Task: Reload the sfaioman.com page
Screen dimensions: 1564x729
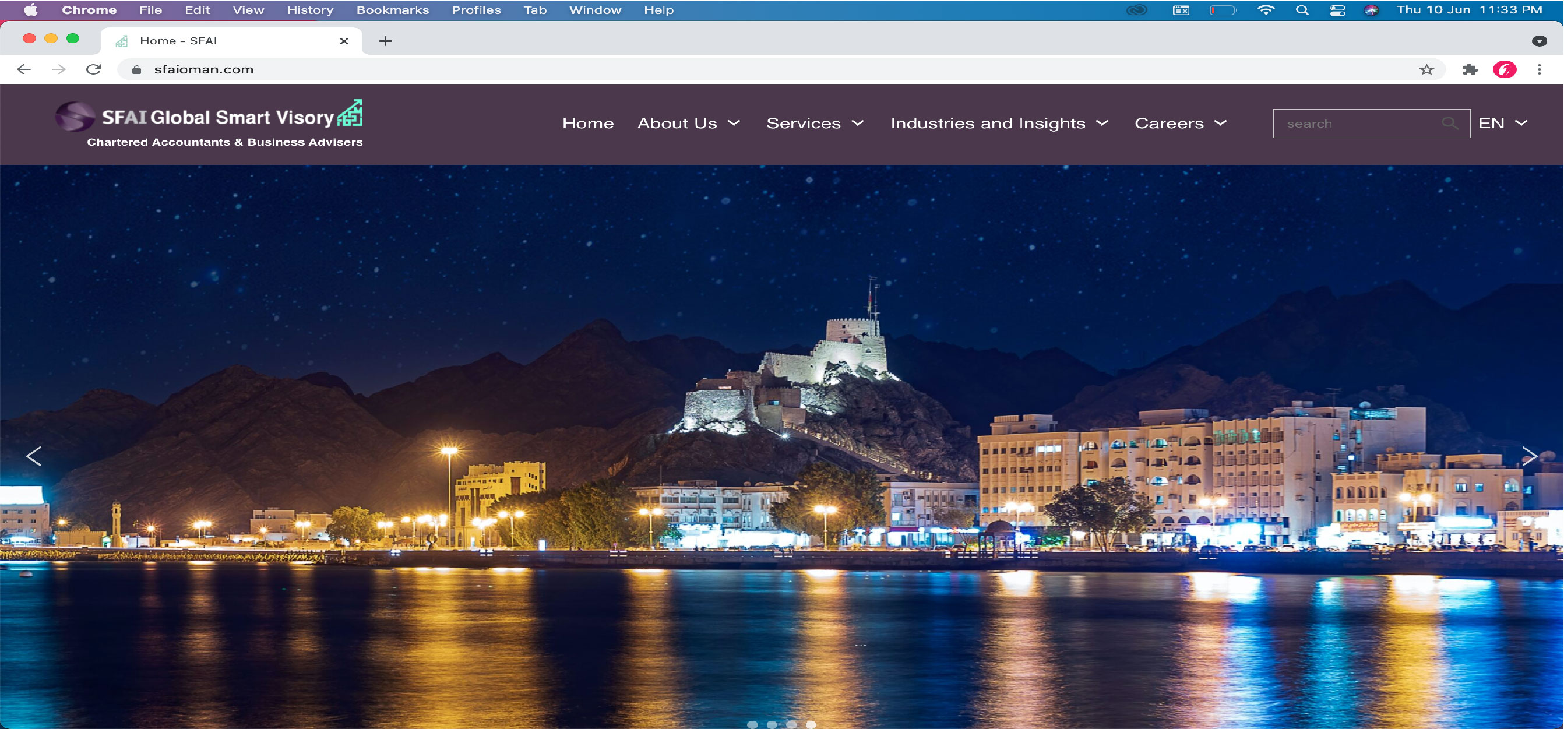Action: coord(93,69)
